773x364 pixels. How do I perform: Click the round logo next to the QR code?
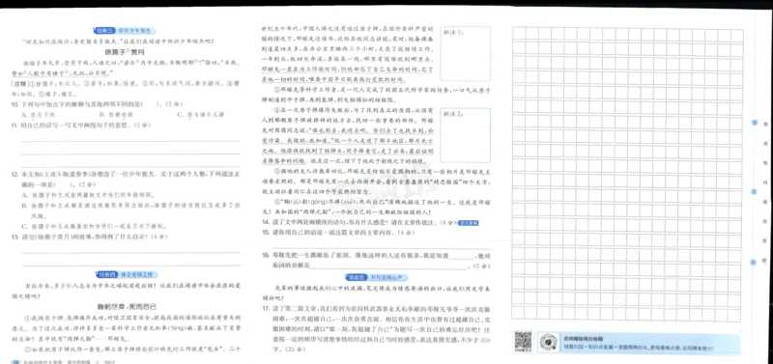point(548,342)
